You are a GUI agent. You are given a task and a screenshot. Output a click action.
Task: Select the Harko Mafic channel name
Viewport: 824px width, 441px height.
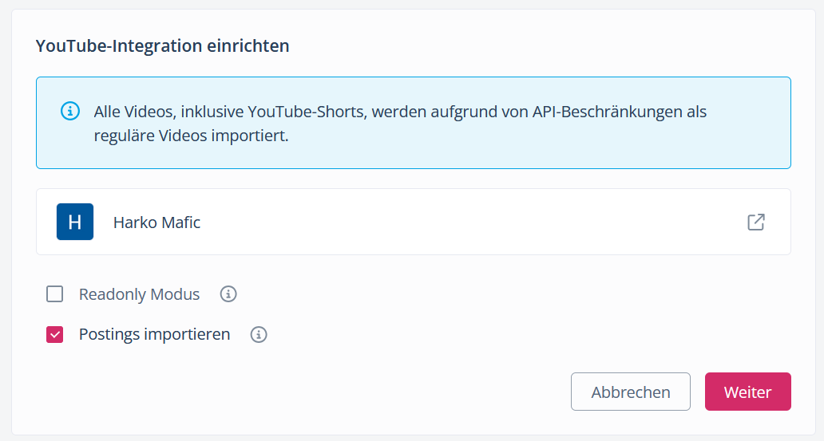point(156,222)
